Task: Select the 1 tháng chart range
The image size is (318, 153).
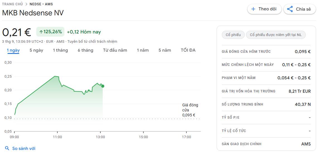Action: 60,50
